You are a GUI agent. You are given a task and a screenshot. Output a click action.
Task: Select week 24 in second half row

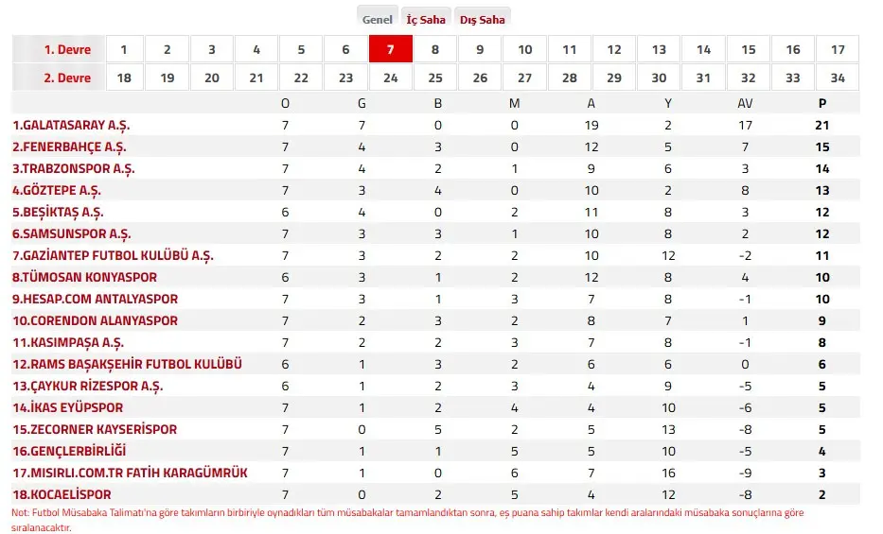390,78
